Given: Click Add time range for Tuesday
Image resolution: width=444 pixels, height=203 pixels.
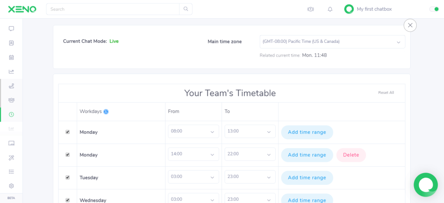Looking at the screenshot, I should coord(307,177).
